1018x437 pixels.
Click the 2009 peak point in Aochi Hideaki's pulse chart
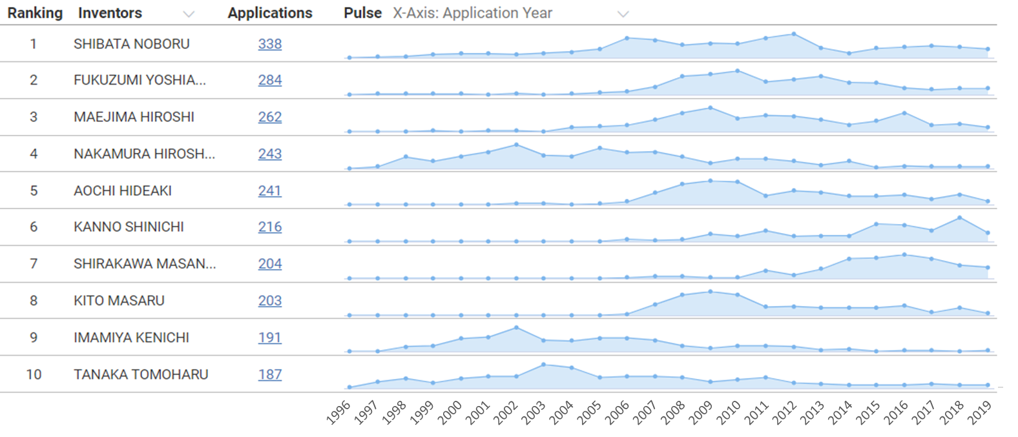tap(710, 181)
